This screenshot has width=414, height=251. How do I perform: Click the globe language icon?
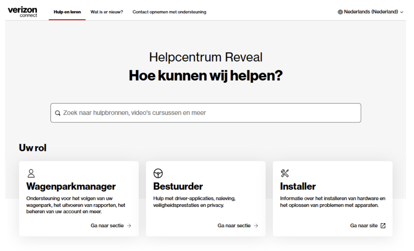click(340, 12)
